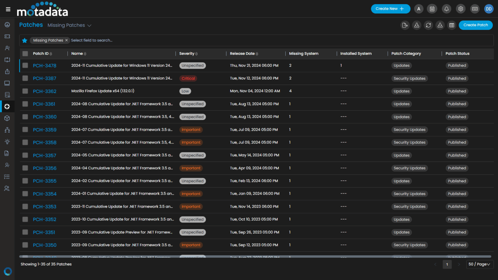Select the ticket management sidebar icon

7,36
